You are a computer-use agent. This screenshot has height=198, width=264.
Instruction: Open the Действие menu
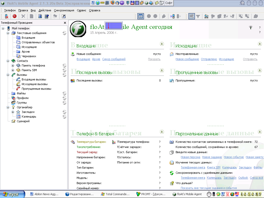[45, 10]
